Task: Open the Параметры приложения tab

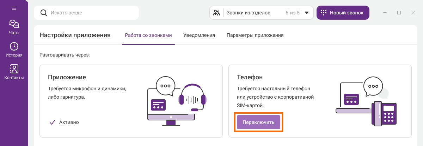Action: [x=255, y=35]
